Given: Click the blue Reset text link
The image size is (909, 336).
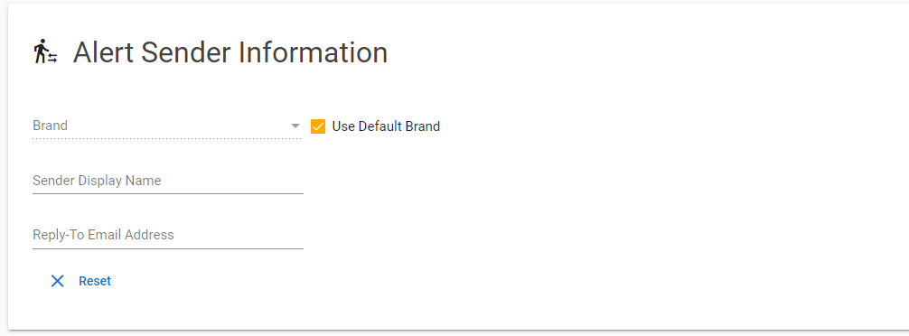Looking at the screenshot, I should pos(95,281).
